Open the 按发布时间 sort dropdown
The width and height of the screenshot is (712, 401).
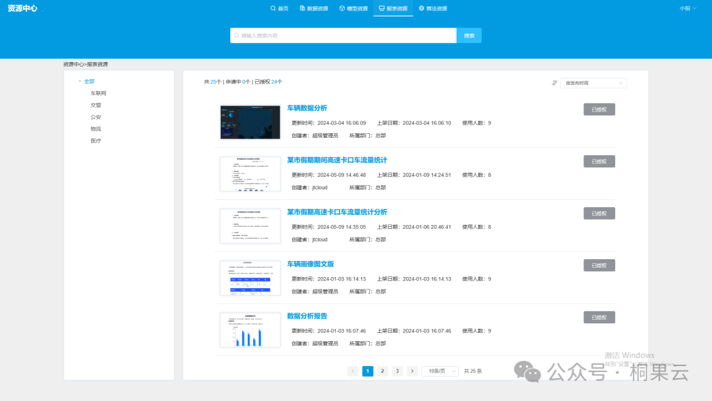593,83
